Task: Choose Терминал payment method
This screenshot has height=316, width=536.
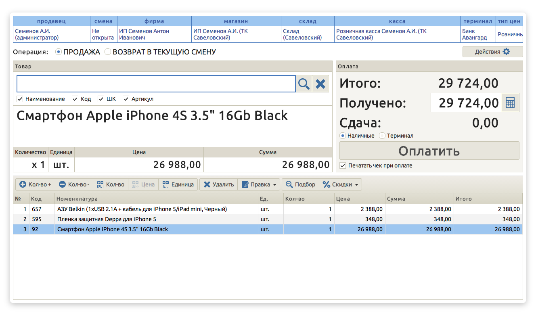Action: tap(382, 136)
